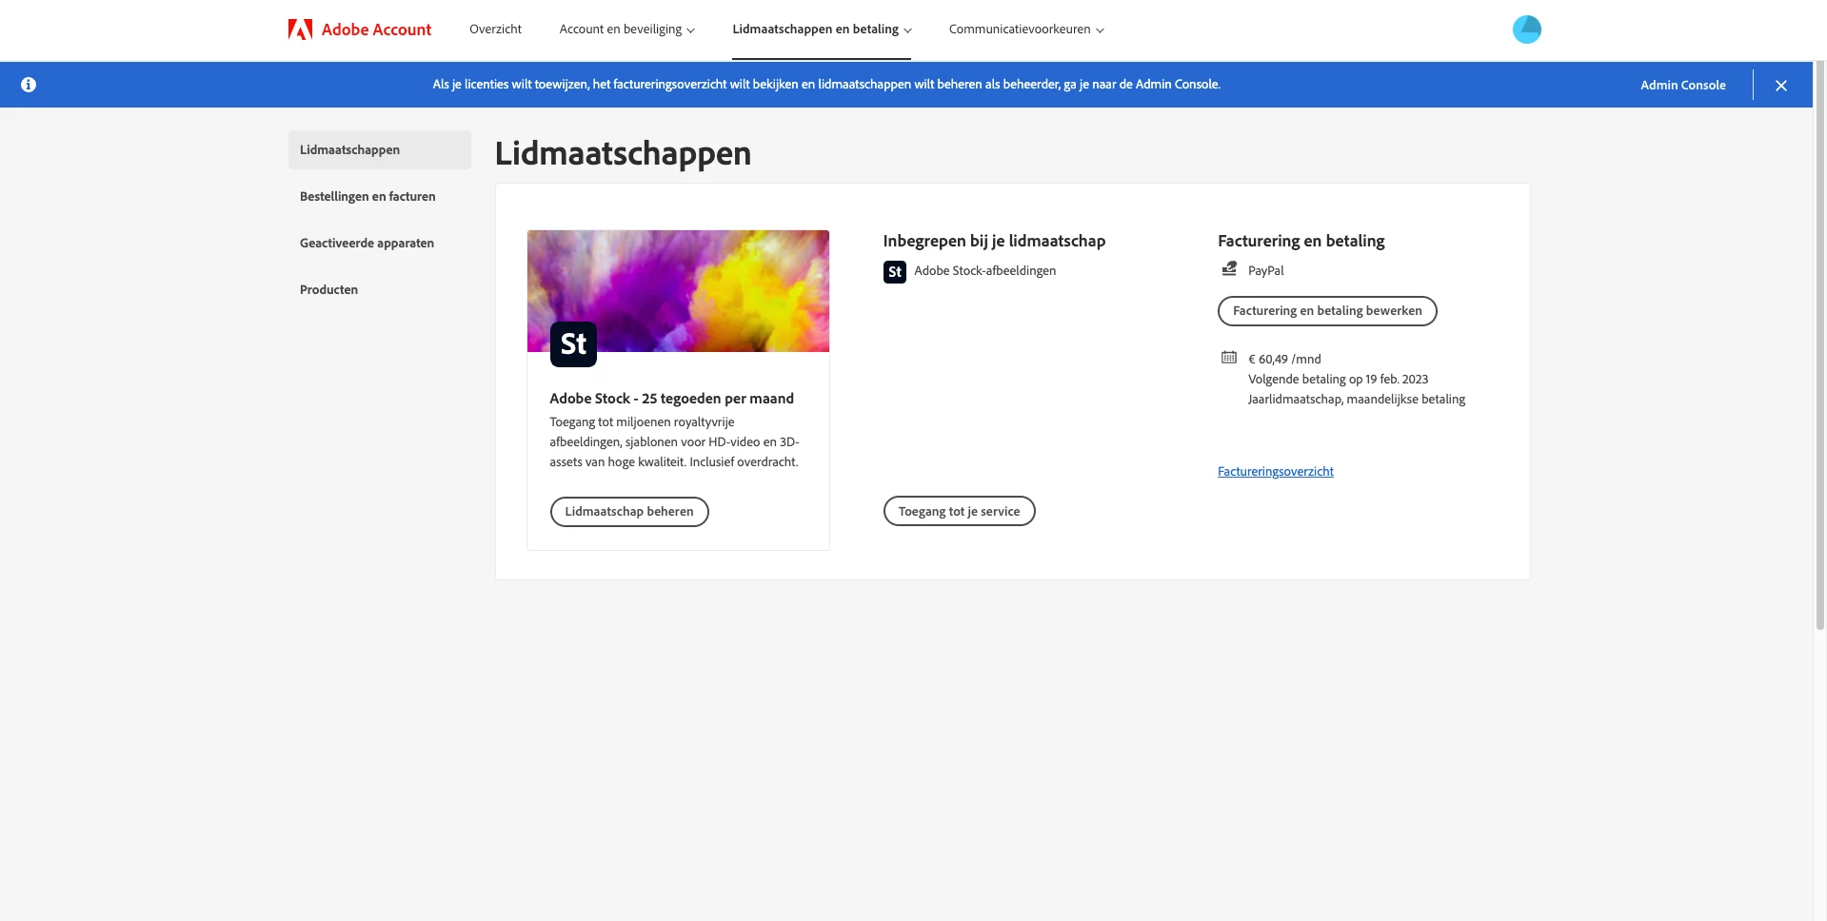Click the small St icon beside Adobe Stock-afbeeldingen
Image resolution: width=1827 pixels, height=921 pixels.
[x=894, y=272]
